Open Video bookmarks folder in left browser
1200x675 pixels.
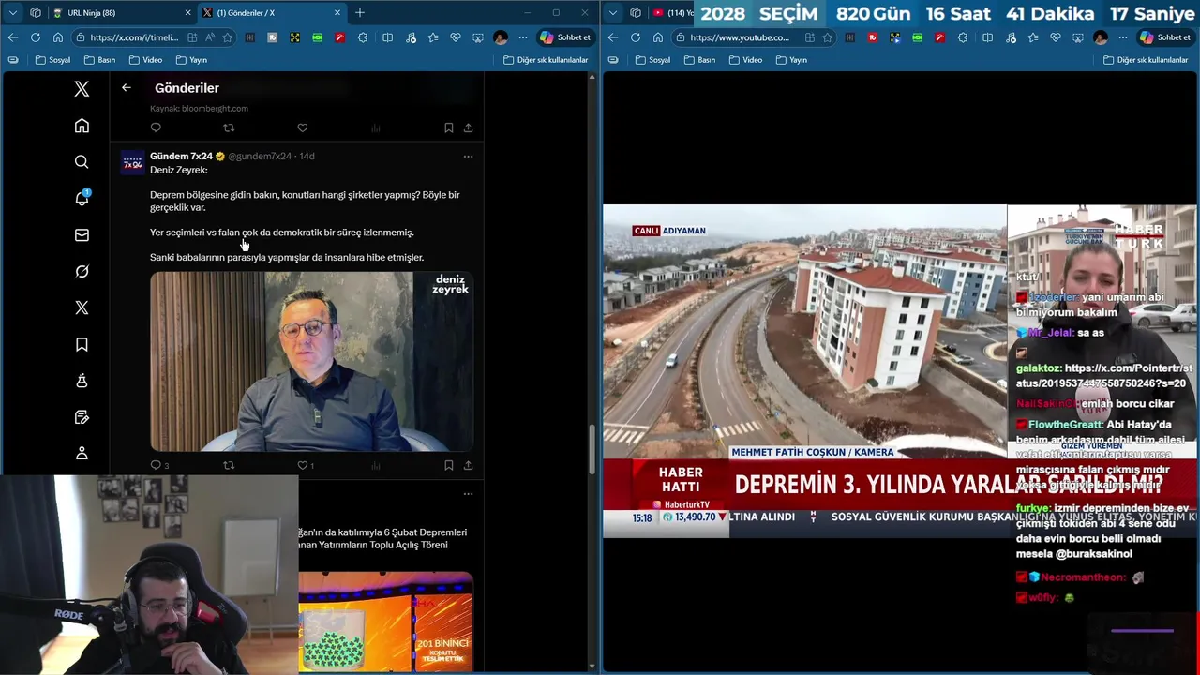pyautogui.click(x=145, y=60)
